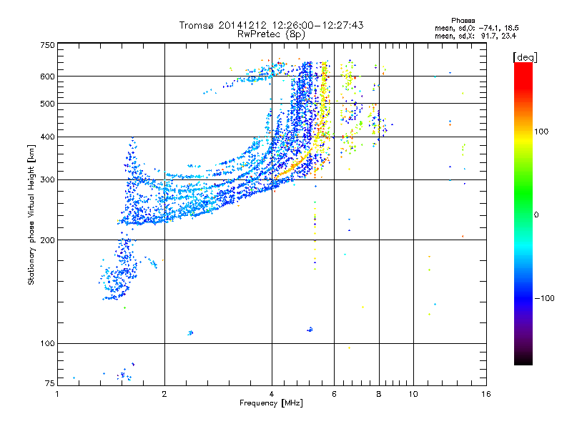Screen dimensions: 572x429
Task: Click the 'RwPretec (8p)' subtitle
Action: [271, 34]
